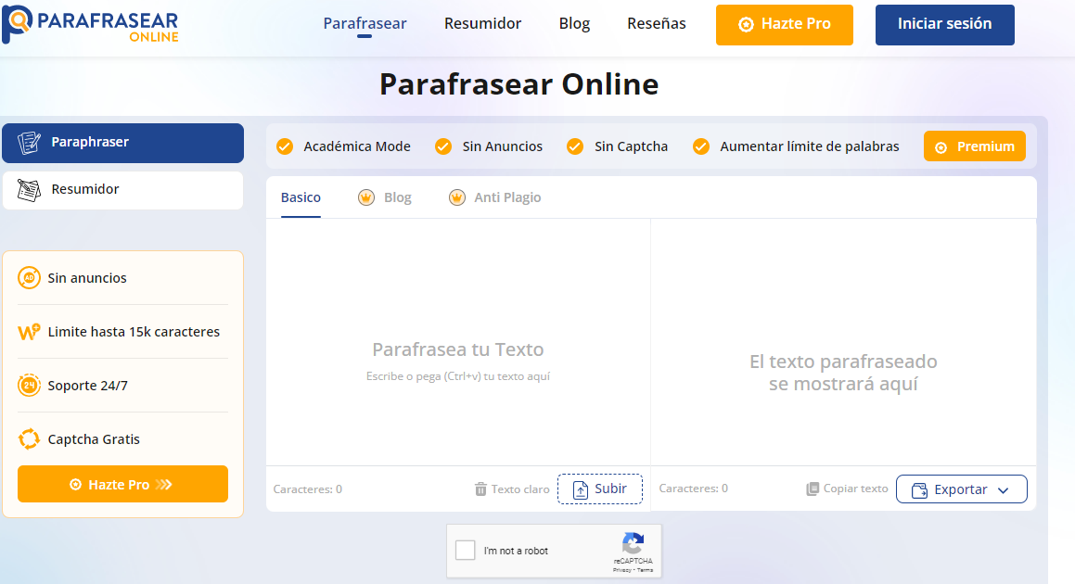
Task: Click the Texto claro trash icon
Action: (x=480, y=489)
